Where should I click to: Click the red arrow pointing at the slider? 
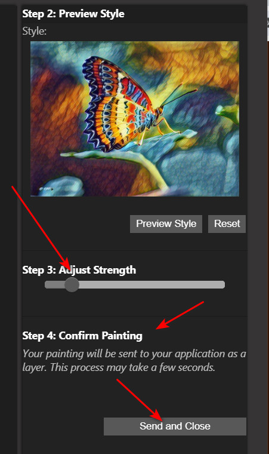coord(41,227)
